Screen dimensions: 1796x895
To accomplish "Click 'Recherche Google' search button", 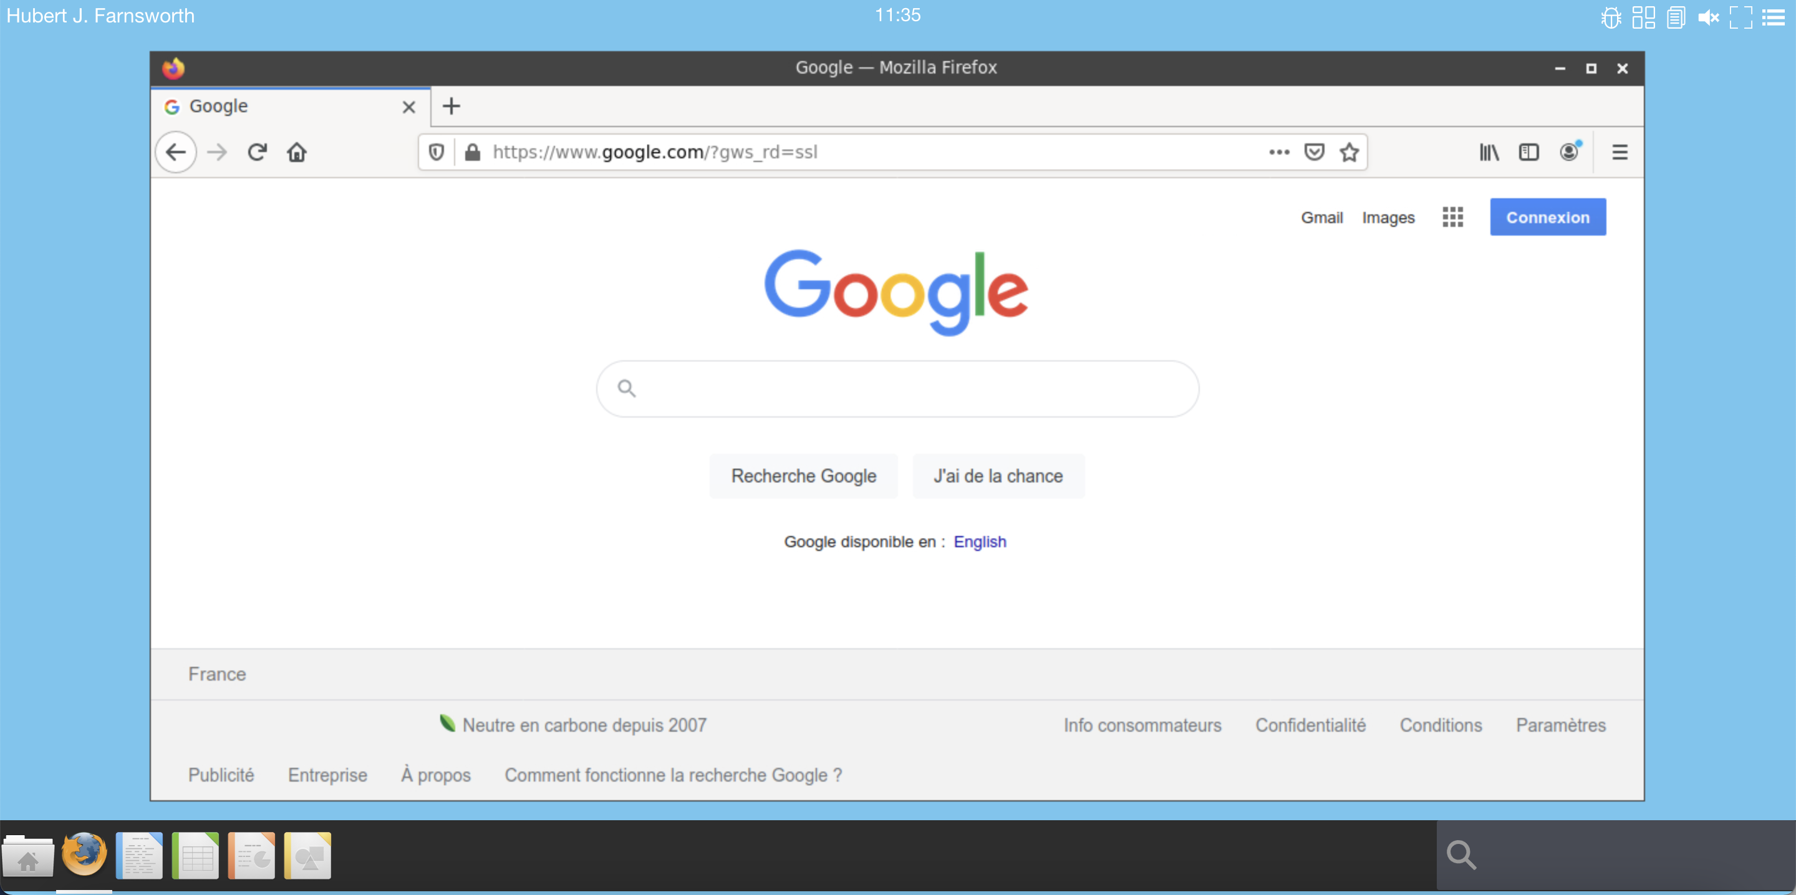I will click(803, 476).
